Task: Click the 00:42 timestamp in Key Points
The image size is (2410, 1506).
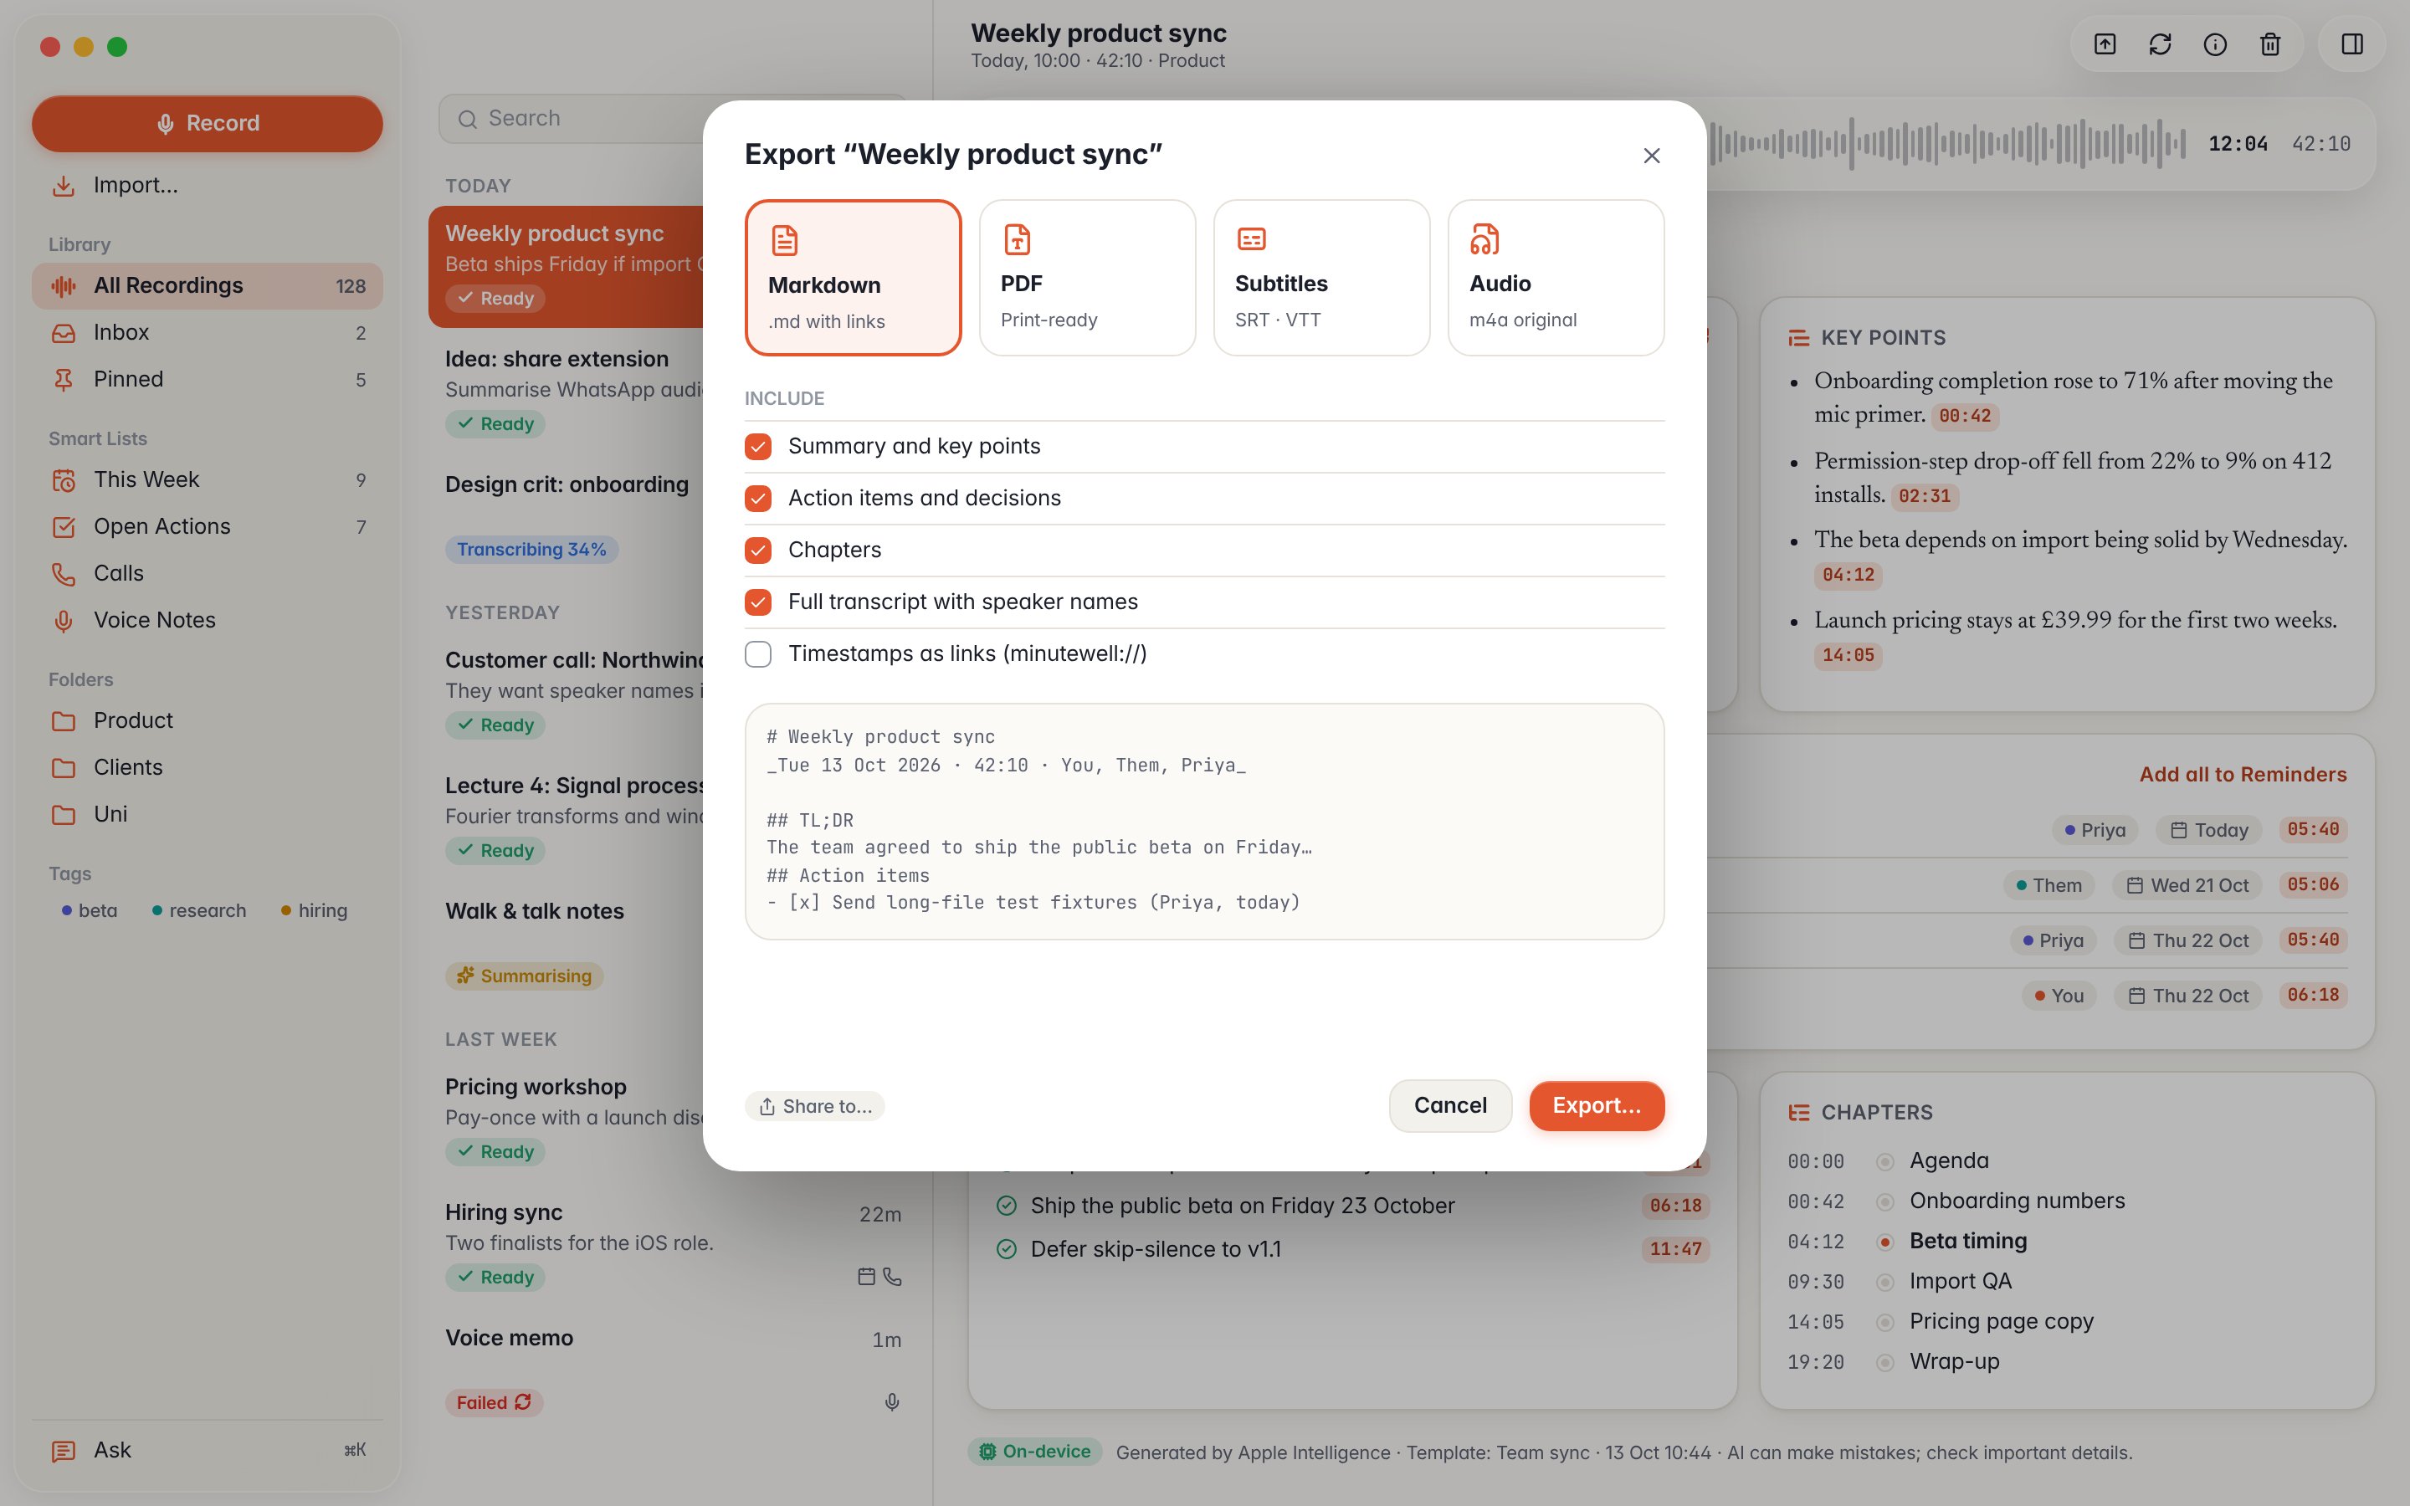Action: (x=1965, y=415)
